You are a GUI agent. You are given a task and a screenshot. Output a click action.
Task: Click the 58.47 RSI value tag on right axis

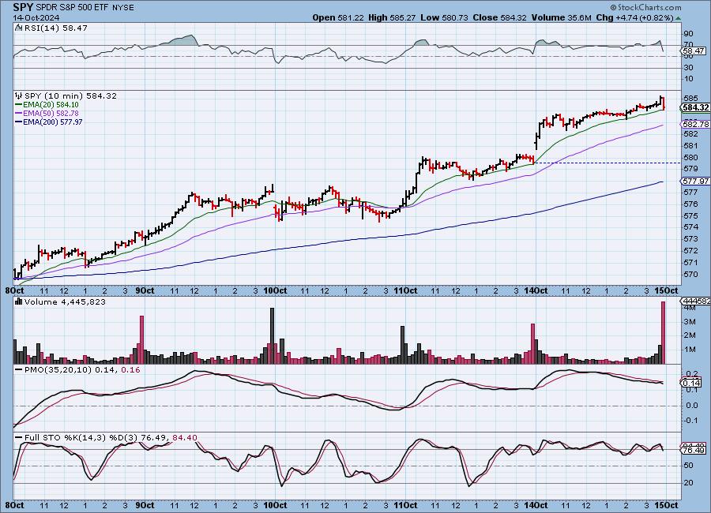coord(694,51)
